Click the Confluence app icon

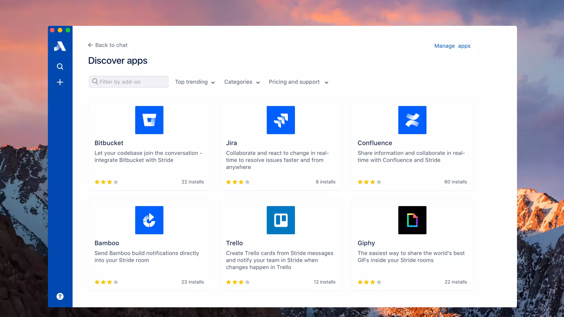click(x=412, y=120)
